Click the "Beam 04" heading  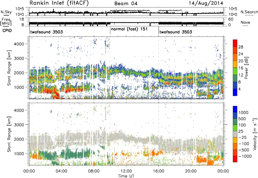point(126,4)
